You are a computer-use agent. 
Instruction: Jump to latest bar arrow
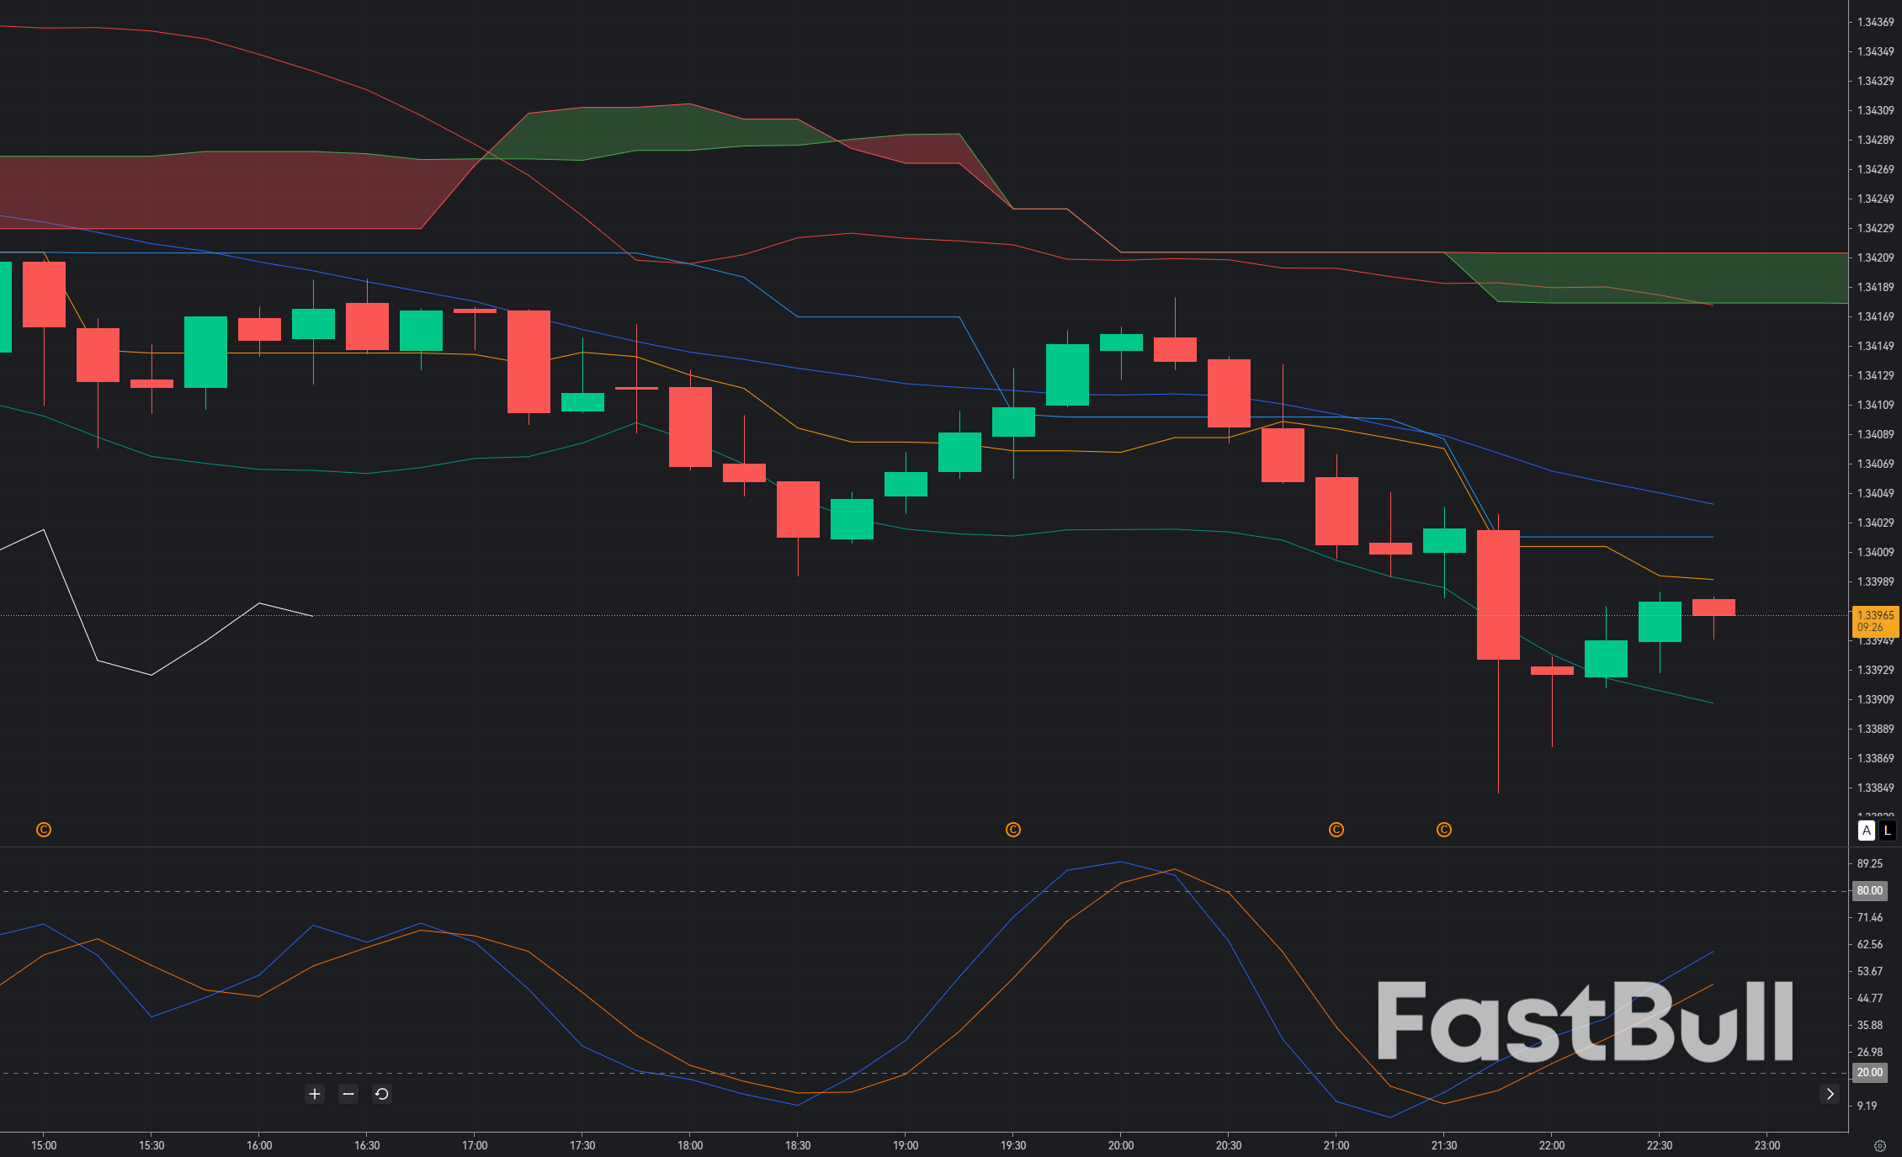(x=1830, y=1094)
